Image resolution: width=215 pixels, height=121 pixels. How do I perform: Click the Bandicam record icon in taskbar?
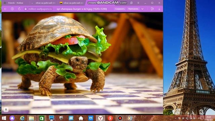click(120, 118)
